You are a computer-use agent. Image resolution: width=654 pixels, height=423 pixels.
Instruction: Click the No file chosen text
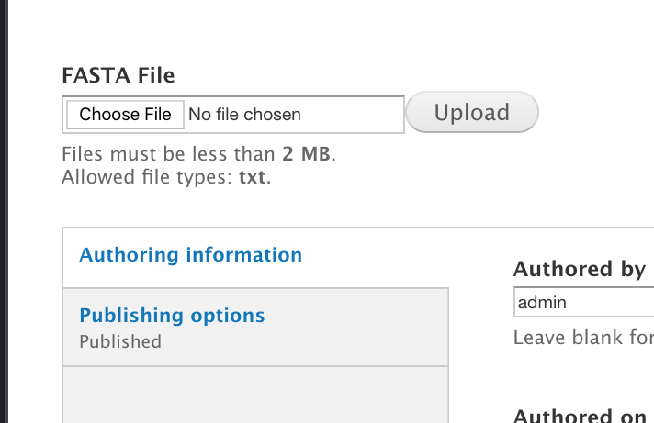pyautogui.click(x=244, y=115)
